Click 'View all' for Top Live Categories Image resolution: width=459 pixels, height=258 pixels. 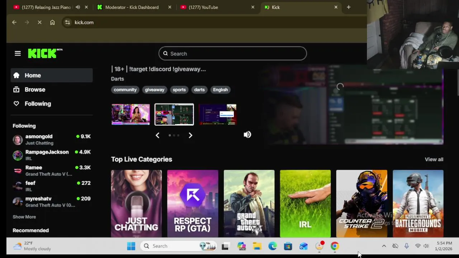point(434,159)
